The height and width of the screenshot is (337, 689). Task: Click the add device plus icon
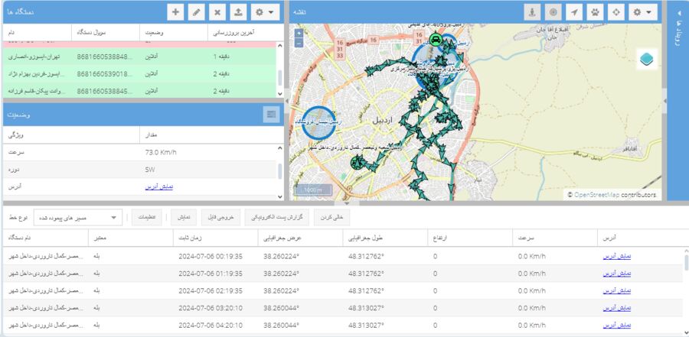click(x=176, y=12)
